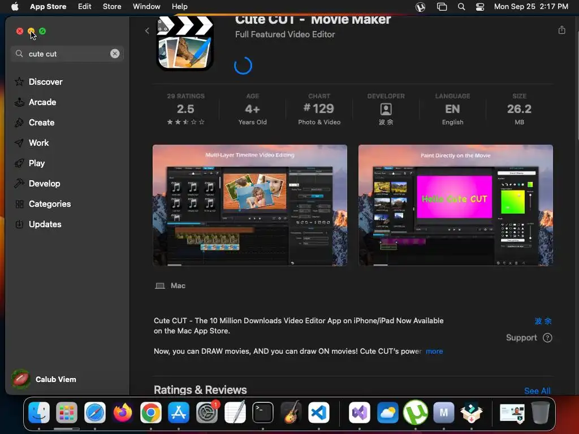Open TextEdit from the Dock
Image resolution: width=579 pixels, height=434 pixels.
(x=235, y=412)
